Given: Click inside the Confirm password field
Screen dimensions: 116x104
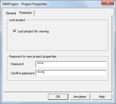Looking at the screenshot, I should 71,73.
